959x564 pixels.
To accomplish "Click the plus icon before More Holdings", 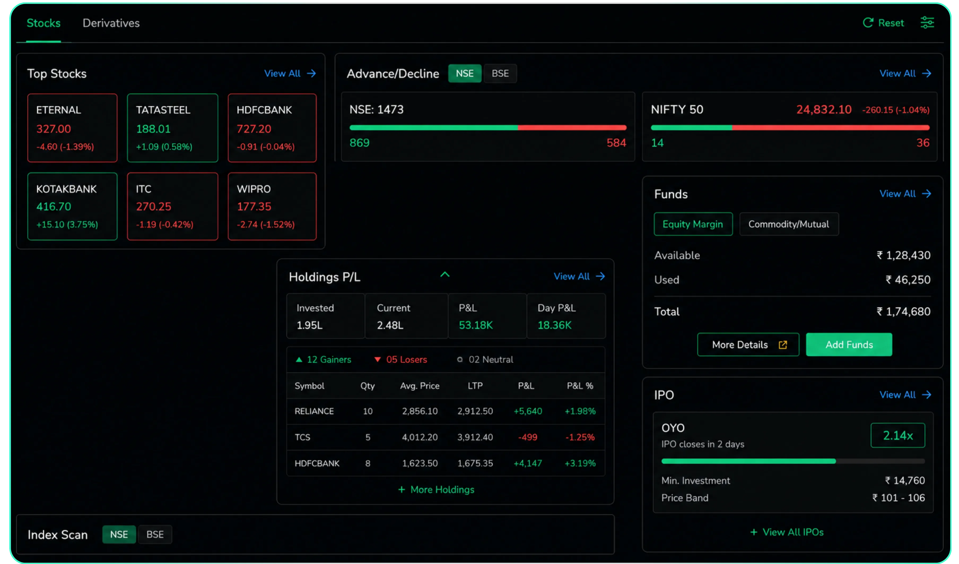I will coord(402,489).
